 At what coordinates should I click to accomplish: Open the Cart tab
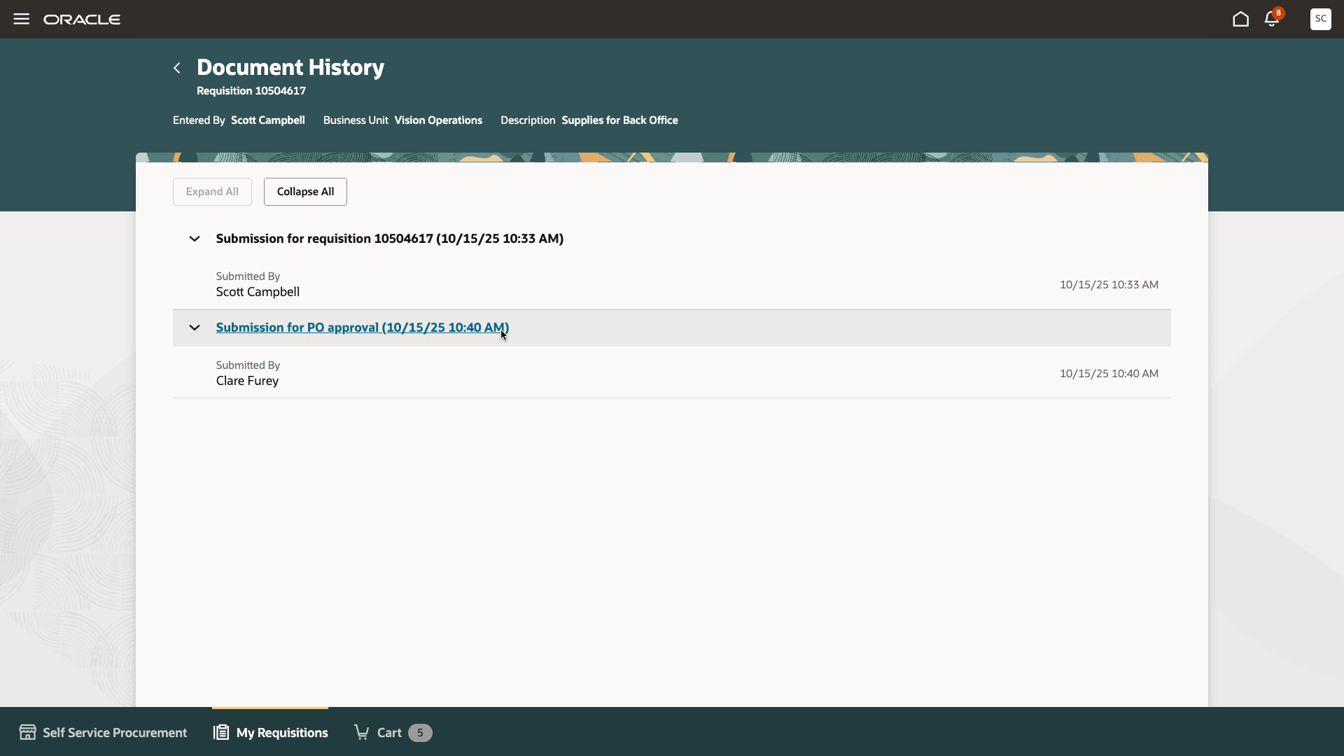pyautogui.click(x=389, y=731)
